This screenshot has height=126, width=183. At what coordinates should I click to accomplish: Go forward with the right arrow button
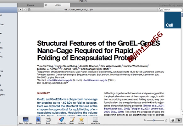pyautogui.click(x=24, y=9)
